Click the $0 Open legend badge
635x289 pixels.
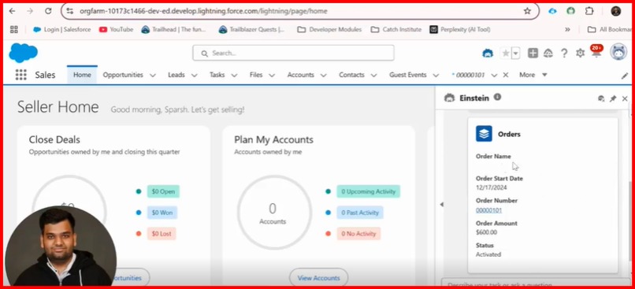click(163, 191)
